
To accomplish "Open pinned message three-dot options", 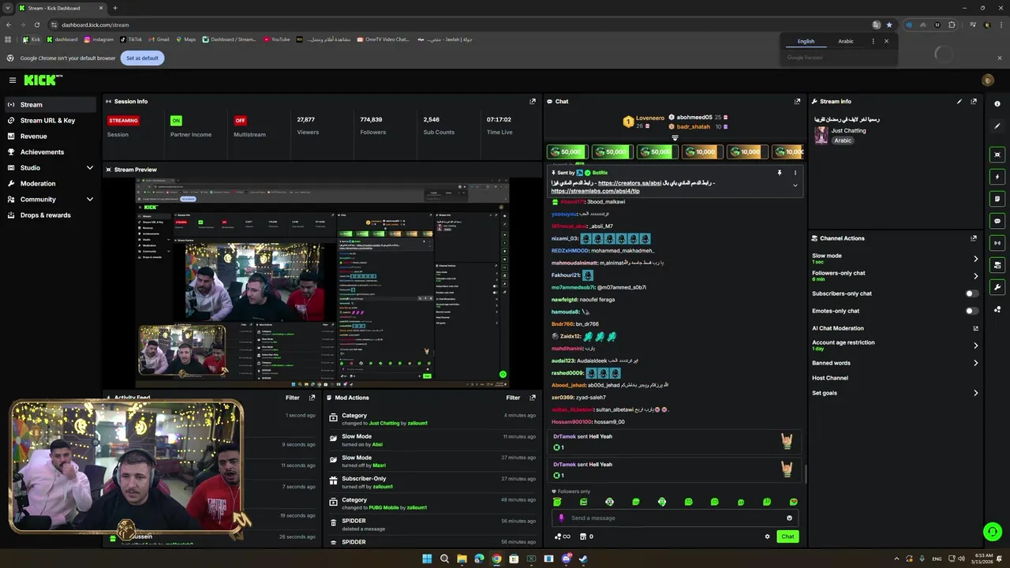I will pos(795,173).
